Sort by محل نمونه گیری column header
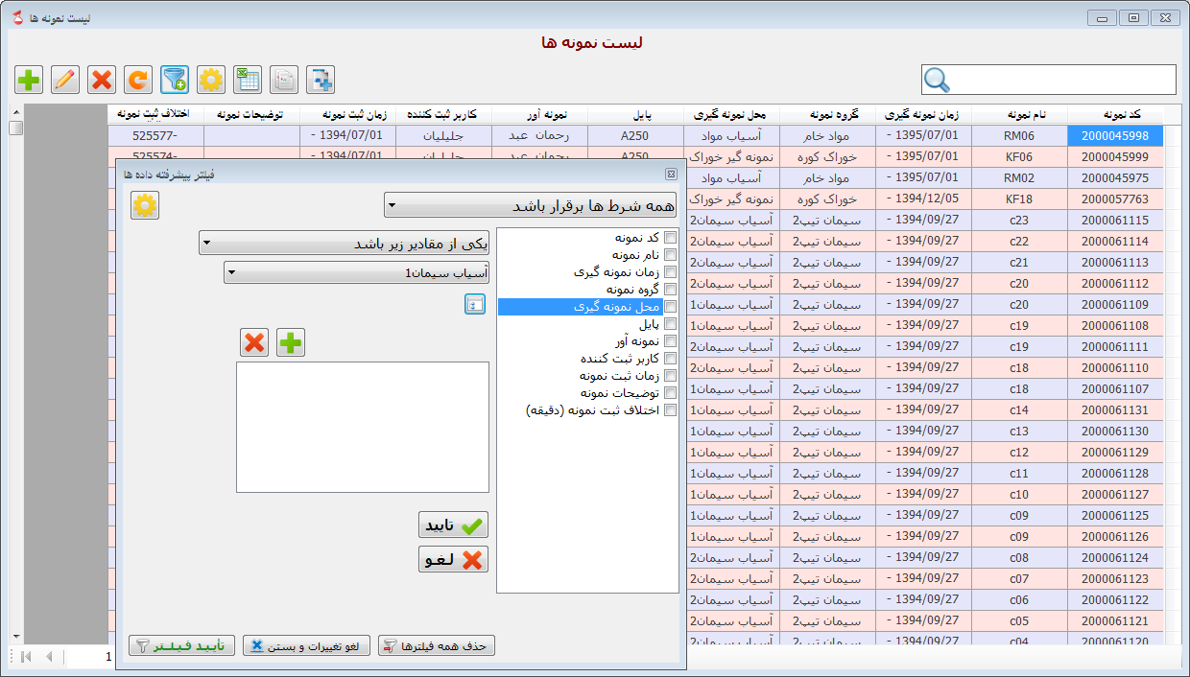 tap(731, 115)
